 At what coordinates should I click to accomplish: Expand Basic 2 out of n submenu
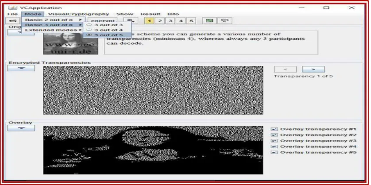pyautogui.click(x=53, y=20)
